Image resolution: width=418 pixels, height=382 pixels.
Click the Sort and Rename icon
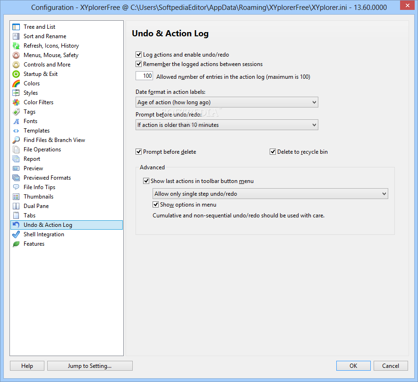16,36
